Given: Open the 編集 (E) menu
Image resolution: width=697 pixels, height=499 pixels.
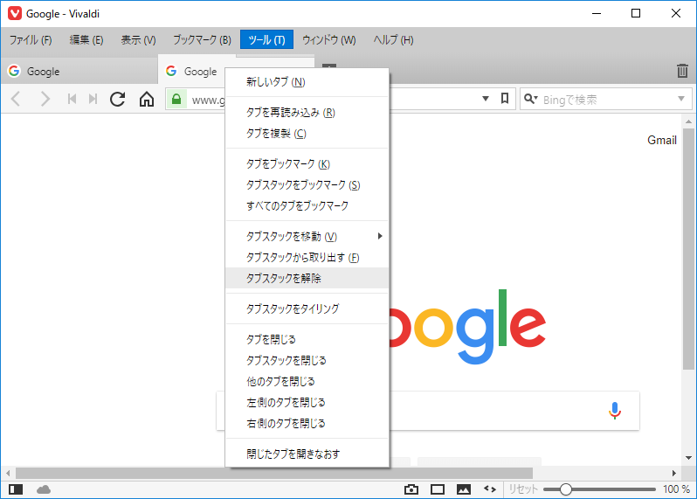Looking at the screenshot, I should (x=86, y=40).
